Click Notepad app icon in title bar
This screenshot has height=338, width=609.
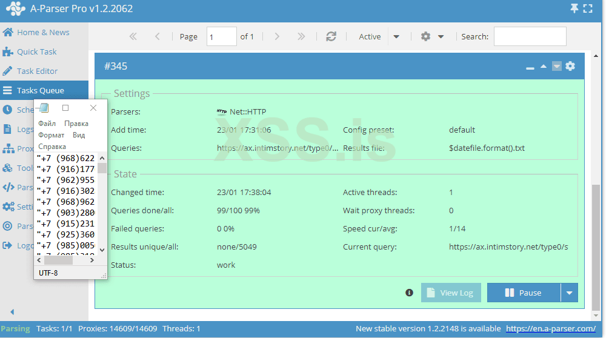44,107
